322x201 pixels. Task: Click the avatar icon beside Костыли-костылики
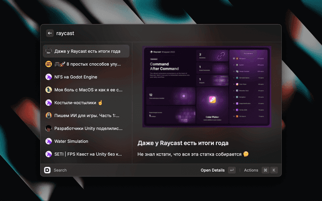(48, 103)
